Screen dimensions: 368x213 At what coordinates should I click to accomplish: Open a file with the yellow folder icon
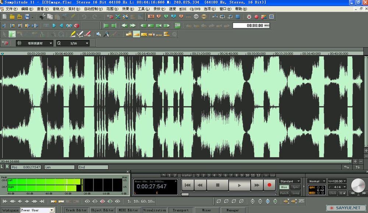(12, 17)
